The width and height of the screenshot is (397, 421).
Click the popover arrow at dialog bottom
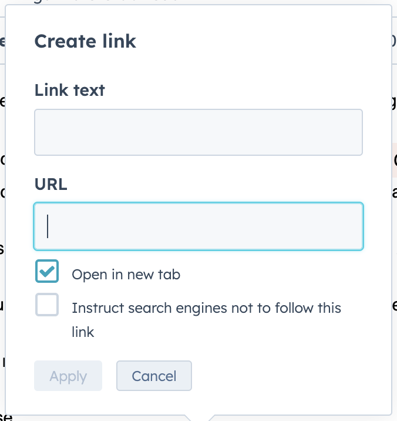[x=198, y=418]
